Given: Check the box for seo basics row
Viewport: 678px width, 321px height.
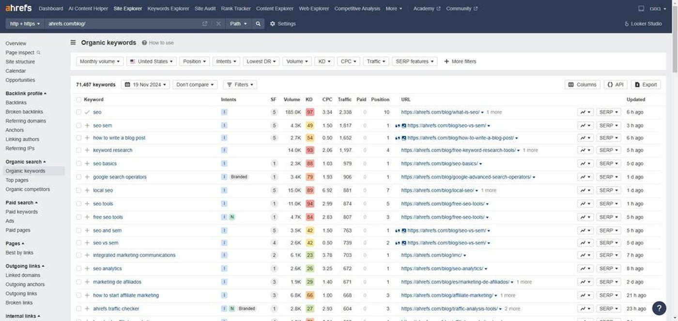Looking at the screenshot, I should pos(78,164).
